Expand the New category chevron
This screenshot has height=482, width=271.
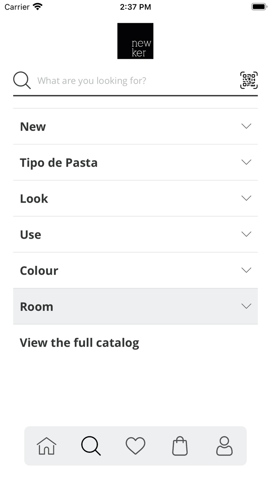[x=246, y=126]
